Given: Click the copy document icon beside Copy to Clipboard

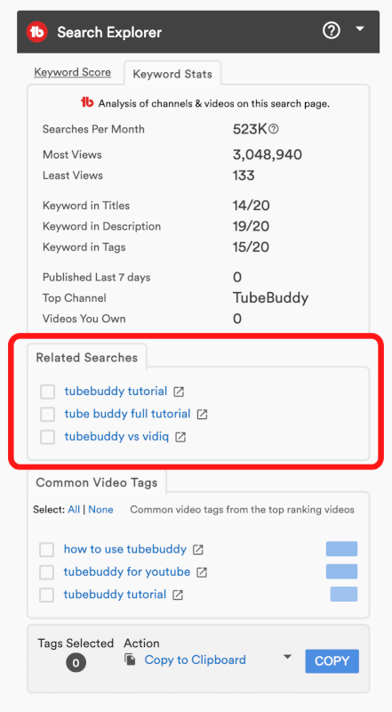Looking at the screenshot, I should tap(130, 659).
